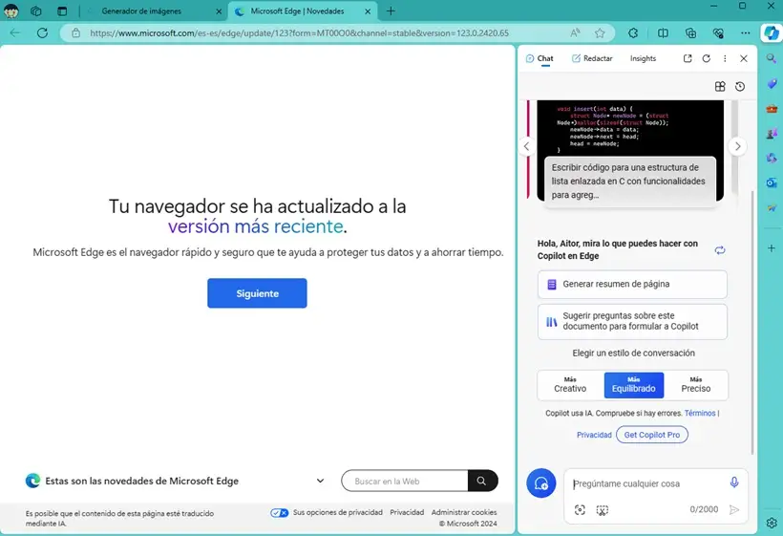Close the Copilot pane
Viewport: 783px width, 536px height.
coord(744,58)
